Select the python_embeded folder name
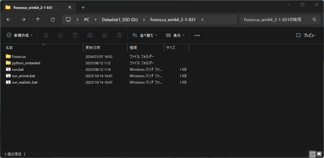This screenshot has width=324, height=158. tap(26, 63)
